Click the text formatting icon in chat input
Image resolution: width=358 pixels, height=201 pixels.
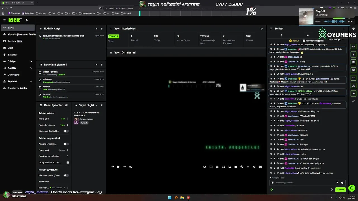[x=338, y=183]
